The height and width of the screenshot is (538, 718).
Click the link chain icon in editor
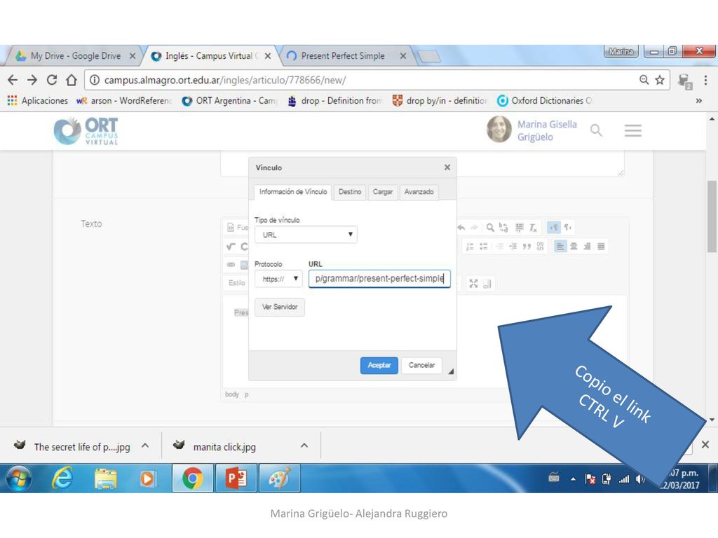(x=231, y=264)
